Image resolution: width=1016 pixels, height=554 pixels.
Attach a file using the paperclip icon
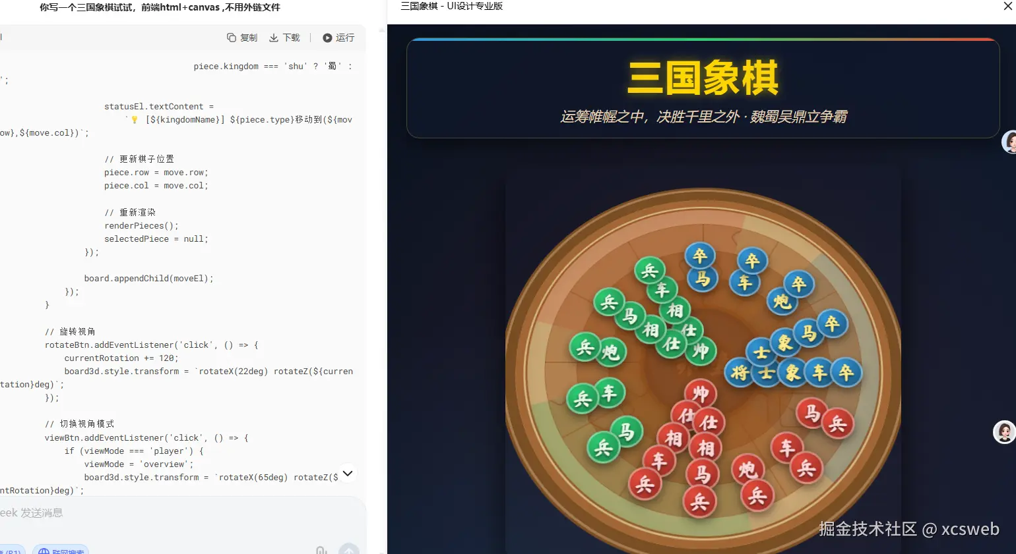tap(321, 550)
